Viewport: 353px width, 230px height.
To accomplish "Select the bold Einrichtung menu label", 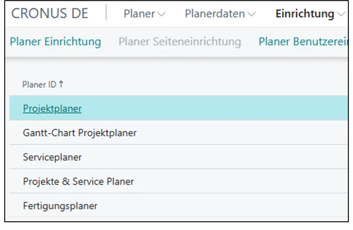I will click(305, 14).
